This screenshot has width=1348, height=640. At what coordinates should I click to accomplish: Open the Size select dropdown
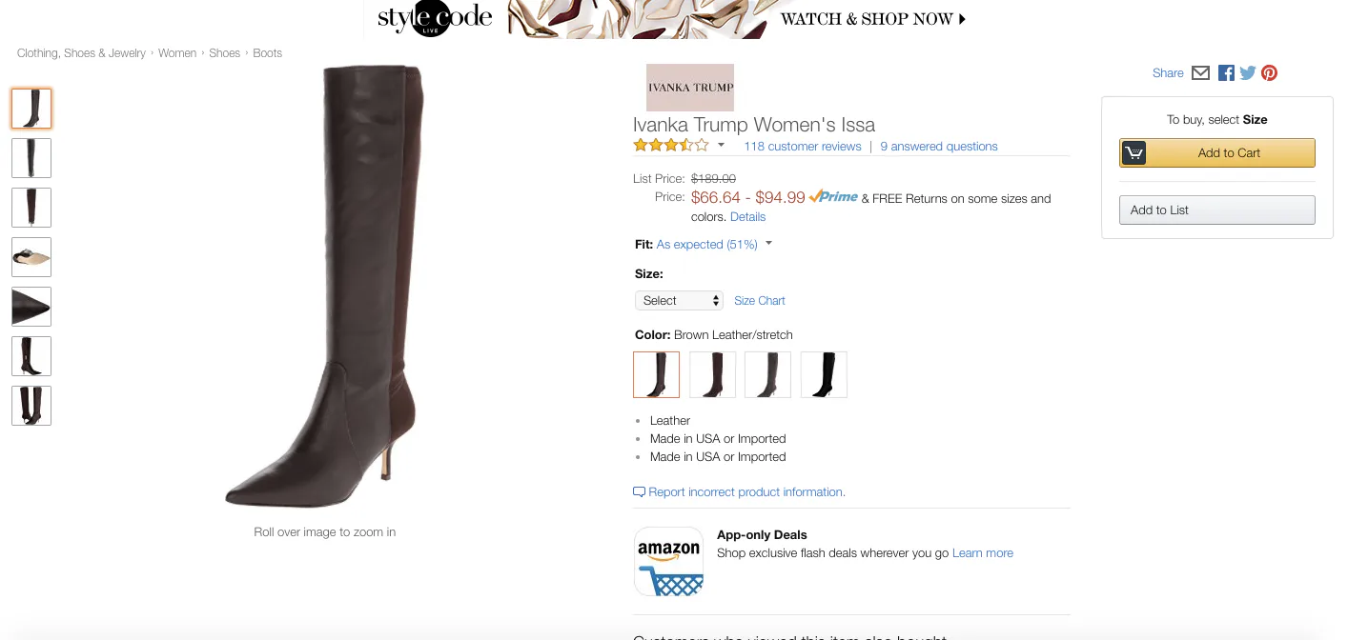(679, 301)
